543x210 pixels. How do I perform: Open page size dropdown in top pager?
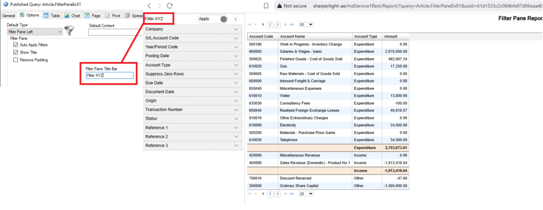point(306,24)
